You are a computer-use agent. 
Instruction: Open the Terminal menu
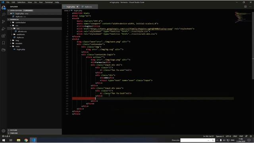pos(49,2)
